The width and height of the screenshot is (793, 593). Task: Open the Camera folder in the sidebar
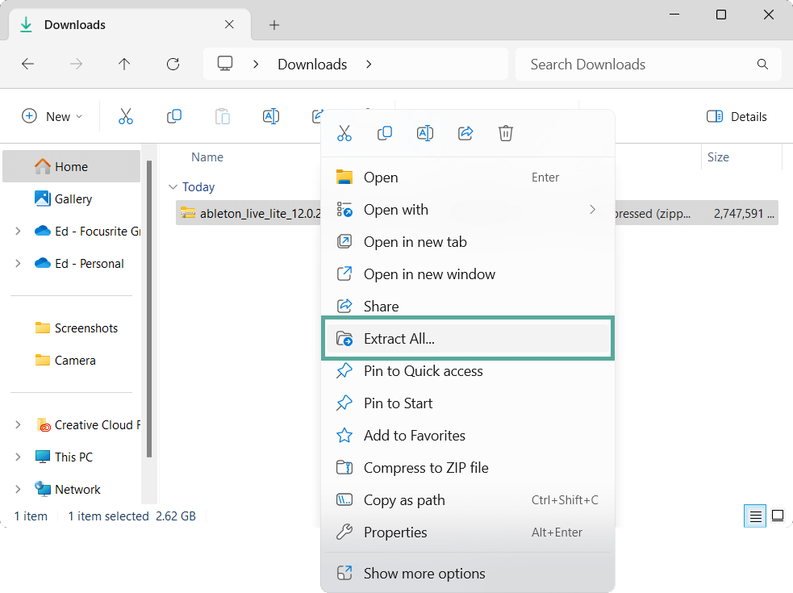(x=71, y=361)
